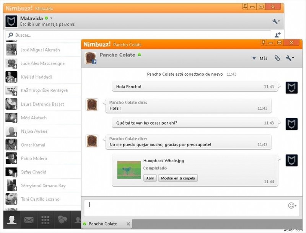Select contact Khălîl Vŷyklăžň Běňtăŷéb
Image resolution: width=306 pixels, height=233 pixels.
point(42,90)
